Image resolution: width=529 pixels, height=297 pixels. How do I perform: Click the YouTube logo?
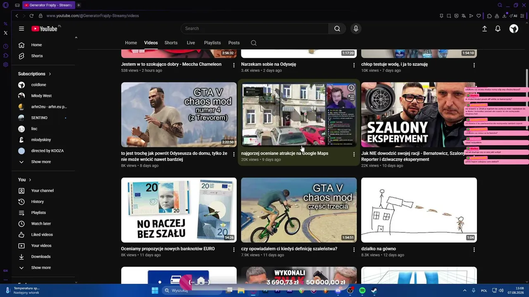coord(44,28)
